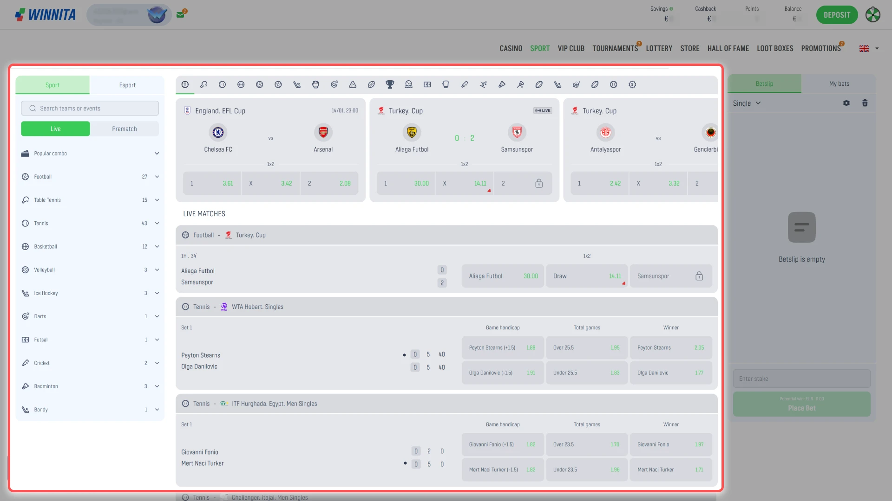892x501 pixels.
Task: Expand the language selector dropdown
Action: [868, 48]
